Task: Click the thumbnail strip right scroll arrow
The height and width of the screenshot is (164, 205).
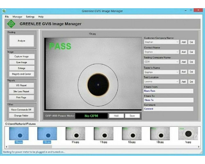Action: click(x=198, y=147)
